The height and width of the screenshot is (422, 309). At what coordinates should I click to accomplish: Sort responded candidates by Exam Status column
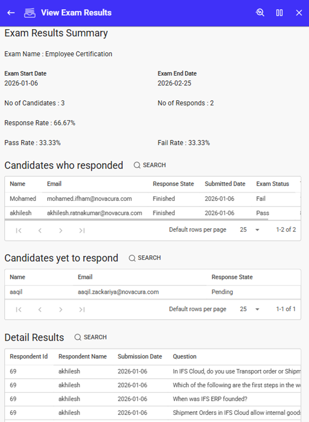(272, 184)
